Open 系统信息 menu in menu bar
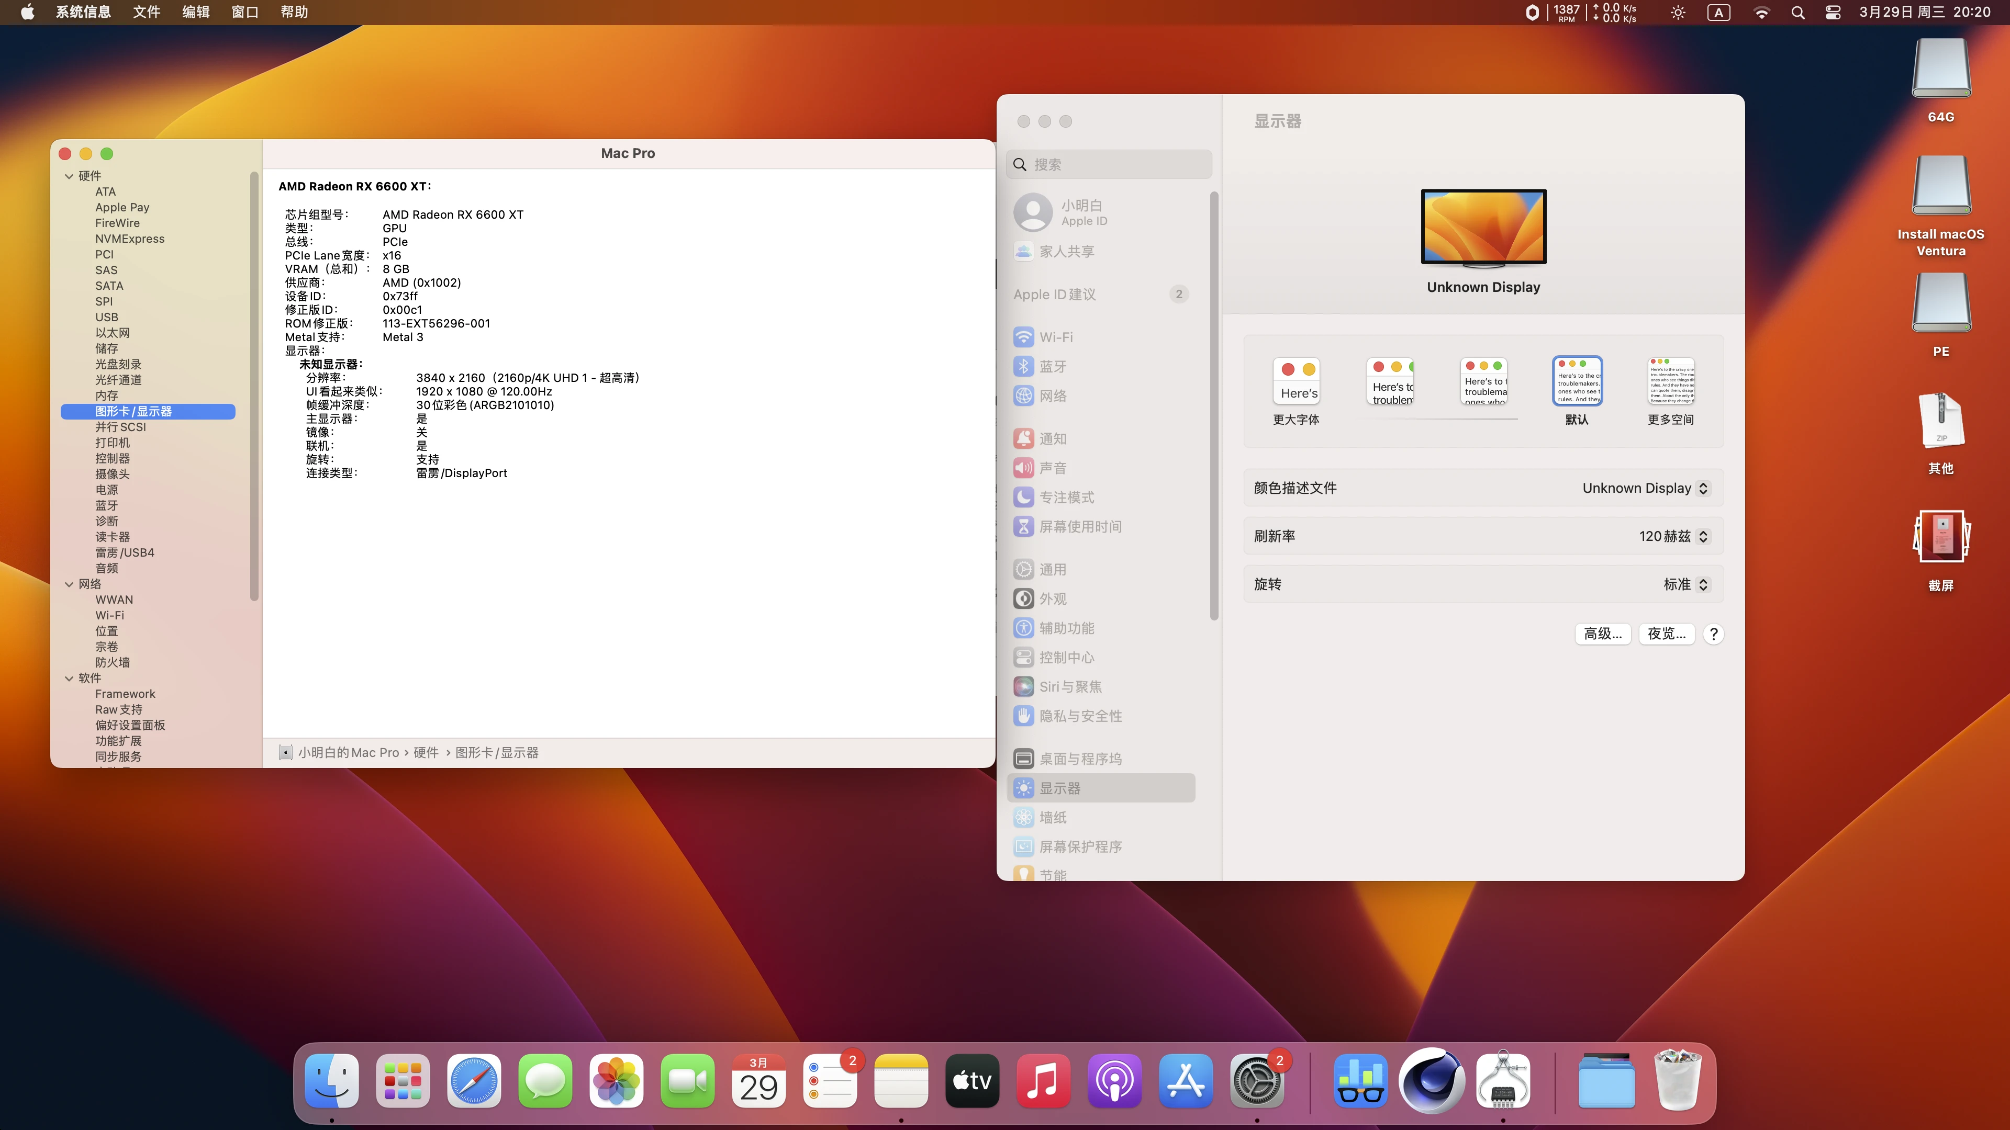 (x=83, y=13)
